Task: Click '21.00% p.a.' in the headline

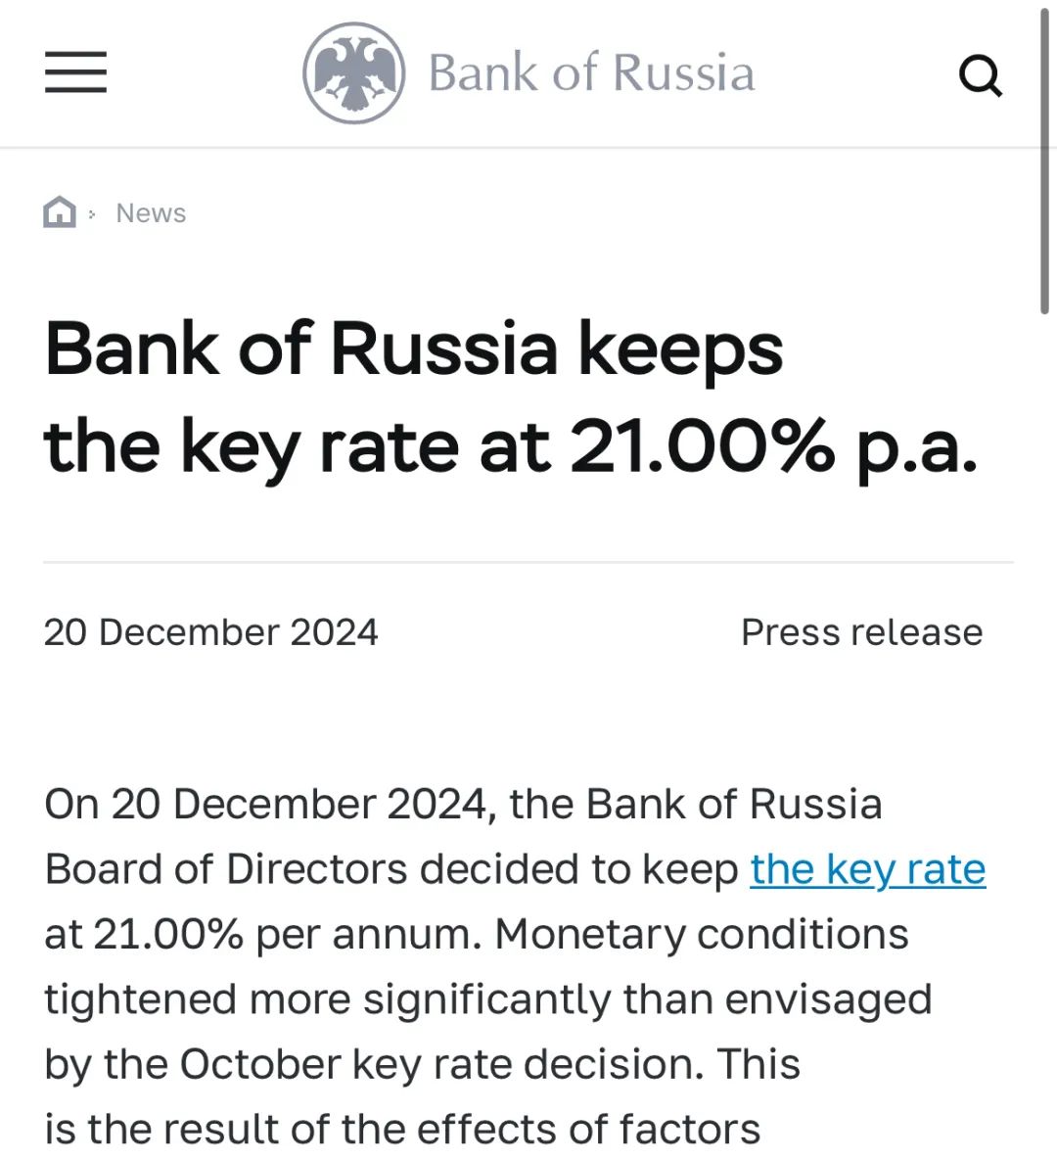Action: pos(773,447)
